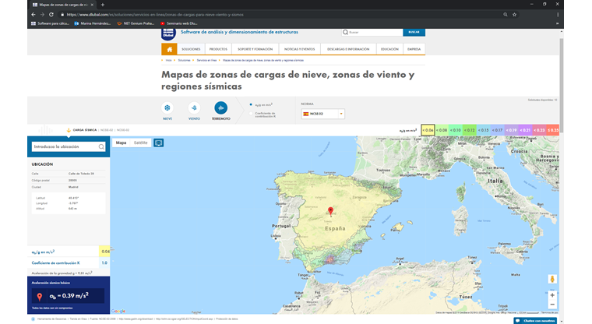Click browser back arrow

click(33, 15)
